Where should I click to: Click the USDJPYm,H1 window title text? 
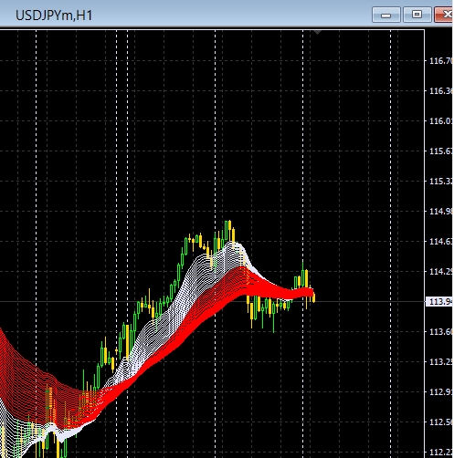coord(54,16)
